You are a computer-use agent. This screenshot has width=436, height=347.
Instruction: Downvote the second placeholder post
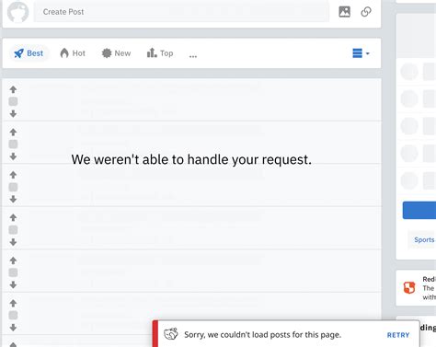click(13, 156)
